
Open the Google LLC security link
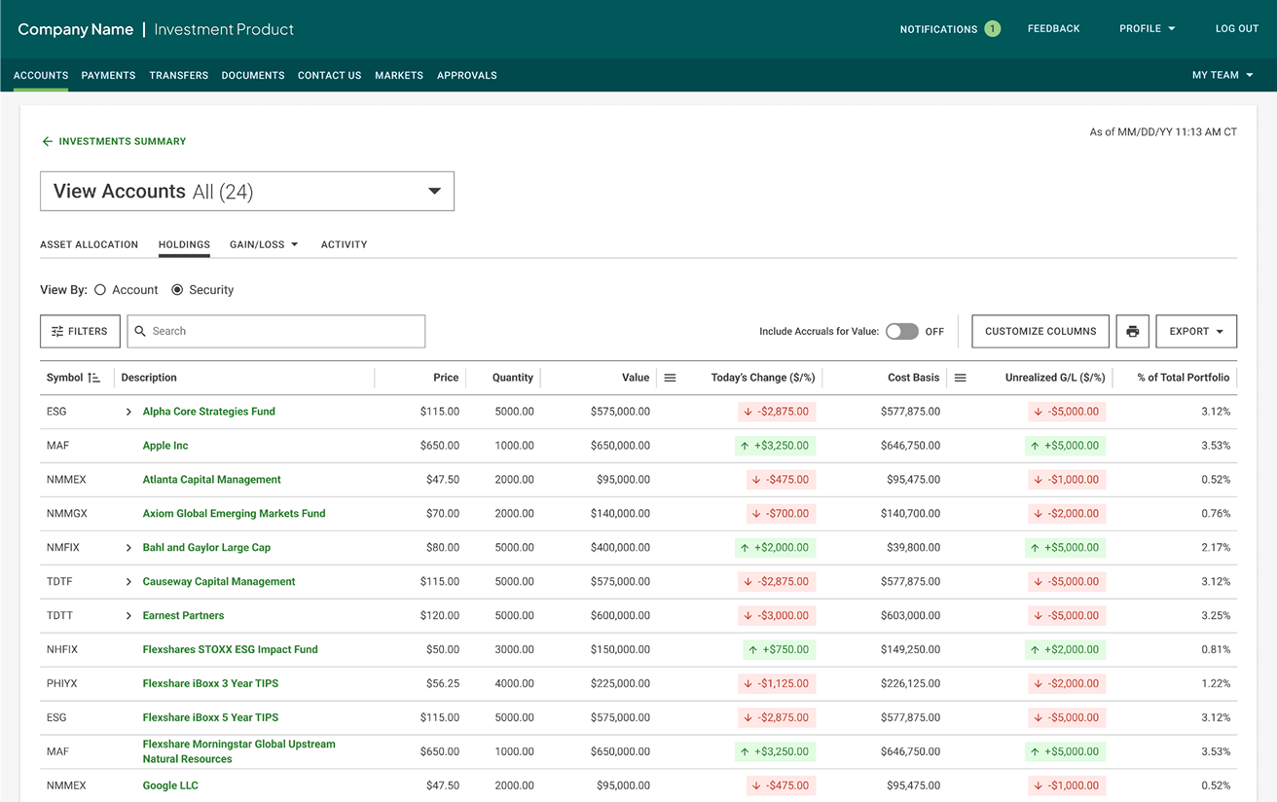pos(170,786)
